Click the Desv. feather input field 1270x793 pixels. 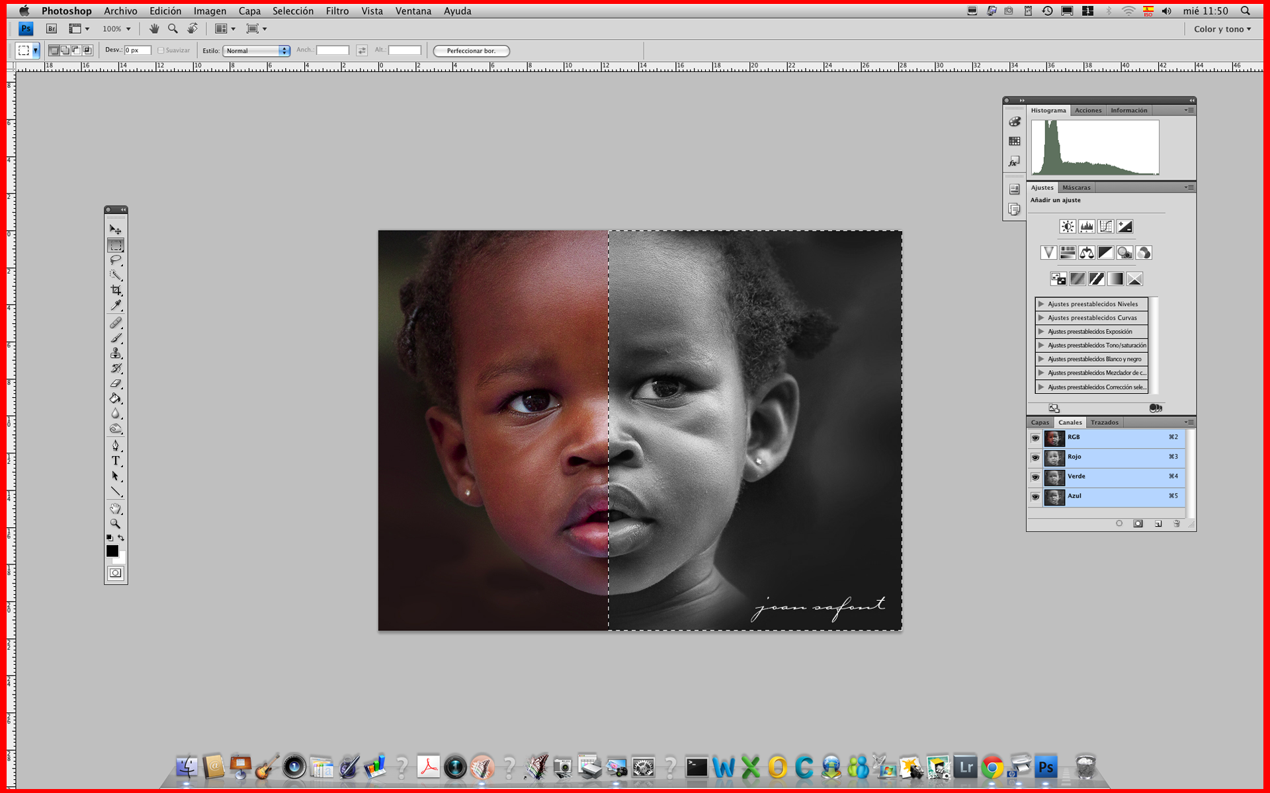point(138,50)
